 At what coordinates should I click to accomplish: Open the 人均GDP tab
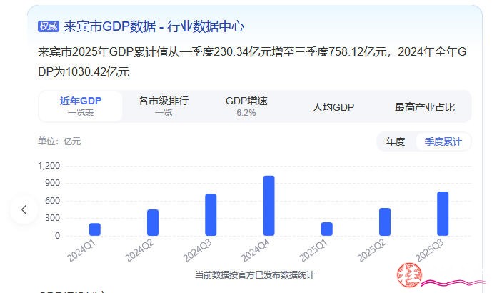click(x=333, y=107)
